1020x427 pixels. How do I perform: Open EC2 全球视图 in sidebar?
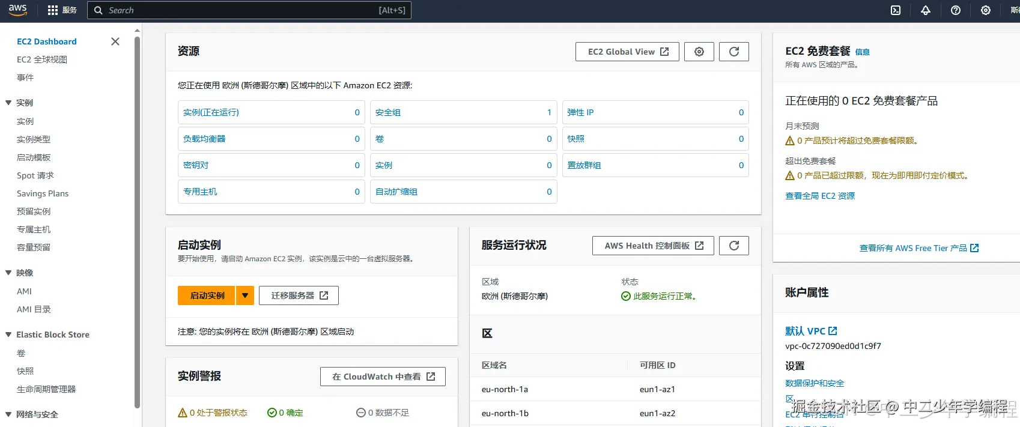pyautogui.click(x=42, y=59)
